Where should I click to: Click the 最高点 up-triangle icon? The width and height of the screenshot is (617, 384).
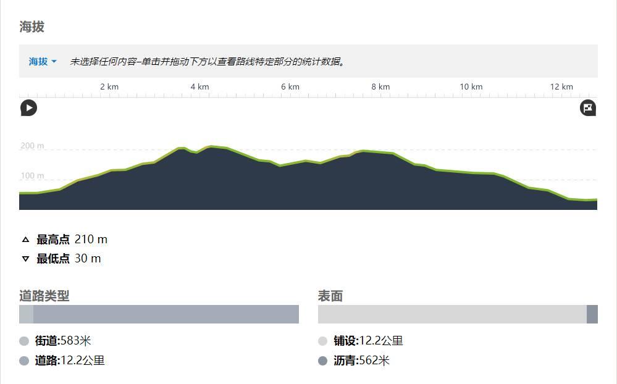[25, 240]
